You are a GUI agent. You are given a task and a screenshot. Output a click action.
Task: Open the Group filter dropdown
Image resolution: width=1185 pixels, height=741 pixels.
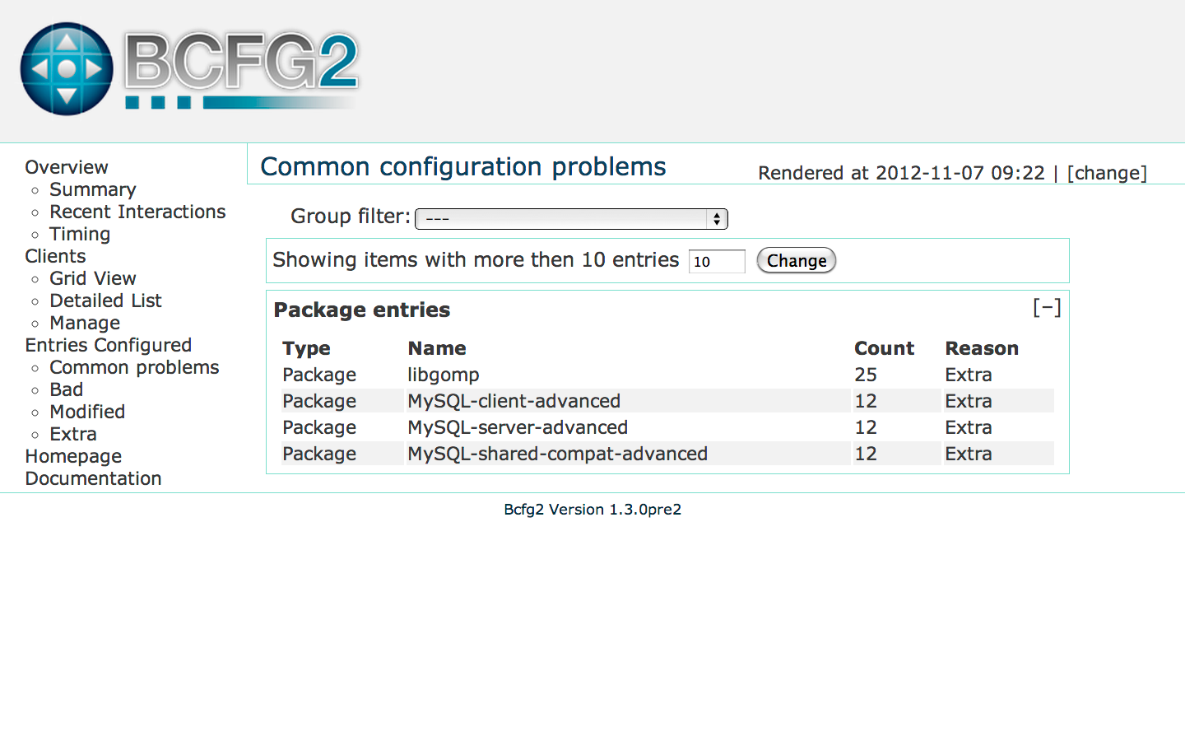[x=571, y=218]
